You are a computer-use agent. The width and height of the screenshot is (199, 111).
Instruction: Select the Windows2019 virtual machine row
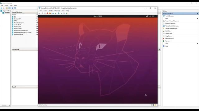[x=25, y=27]
